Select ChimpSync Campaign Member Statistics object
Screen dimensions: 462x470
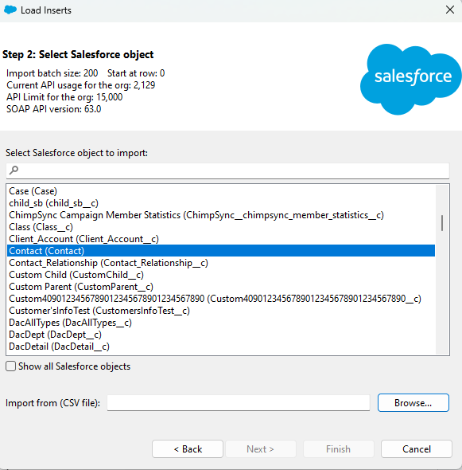point(221,215)
